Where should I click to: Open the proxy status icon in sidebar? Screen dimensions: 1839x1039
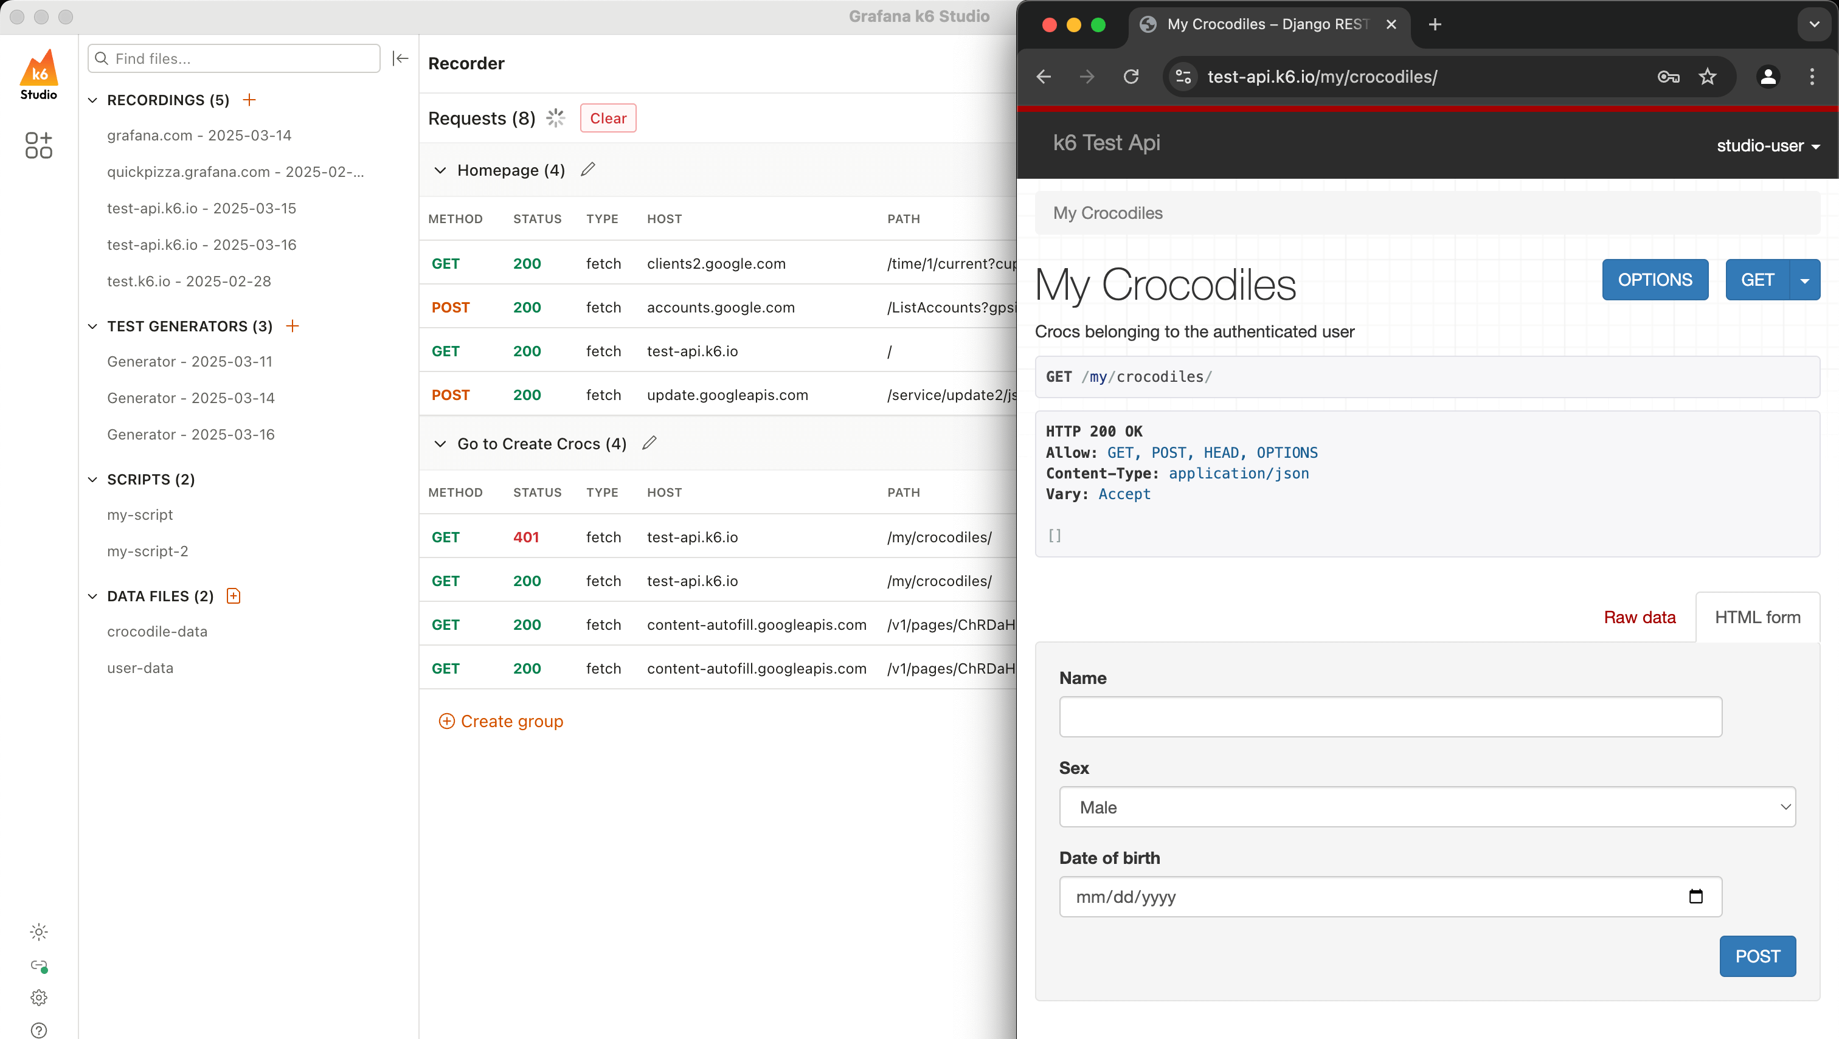tap(38, 965)
